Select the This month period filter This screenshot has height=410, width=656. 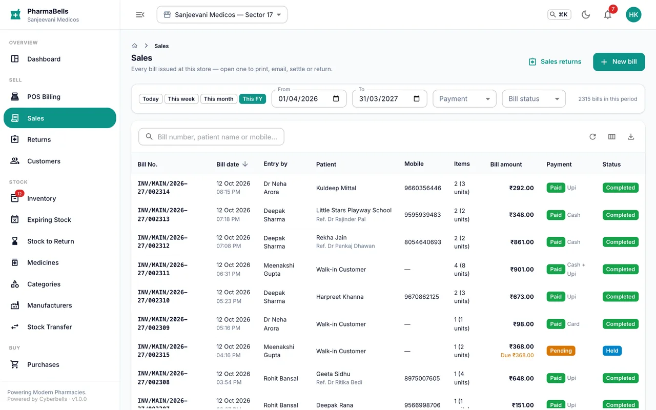pos(218,99)
